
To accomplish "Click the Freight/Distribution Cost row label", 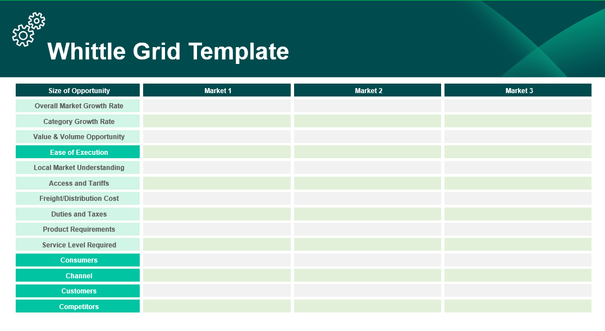I will 78,198.
